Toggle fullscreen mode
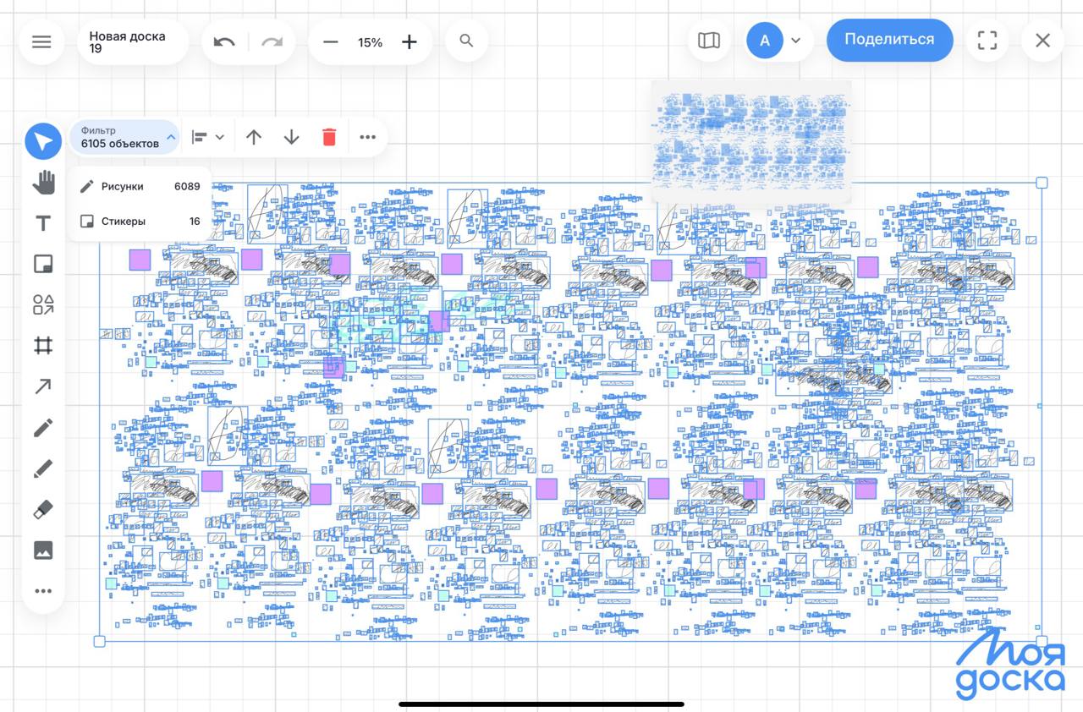The height and width of the screenshot is (712, 1083). pos(987,41)
